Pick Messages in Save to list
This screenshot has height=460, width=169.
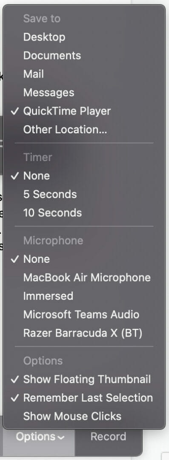click(x=84, y=93)
